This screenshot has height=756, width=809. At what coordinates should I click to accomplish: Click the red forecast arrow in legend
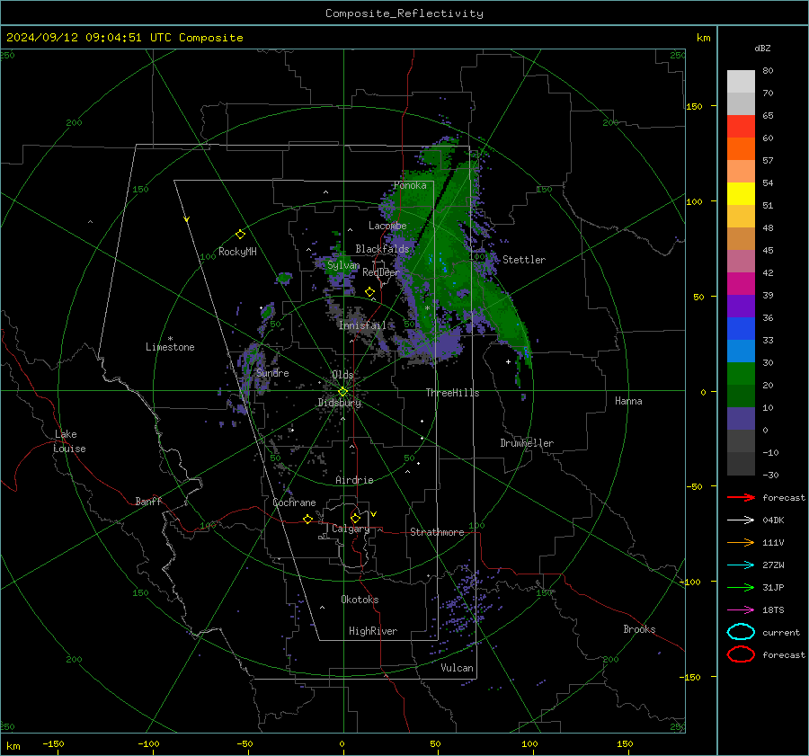coord(741,497)
